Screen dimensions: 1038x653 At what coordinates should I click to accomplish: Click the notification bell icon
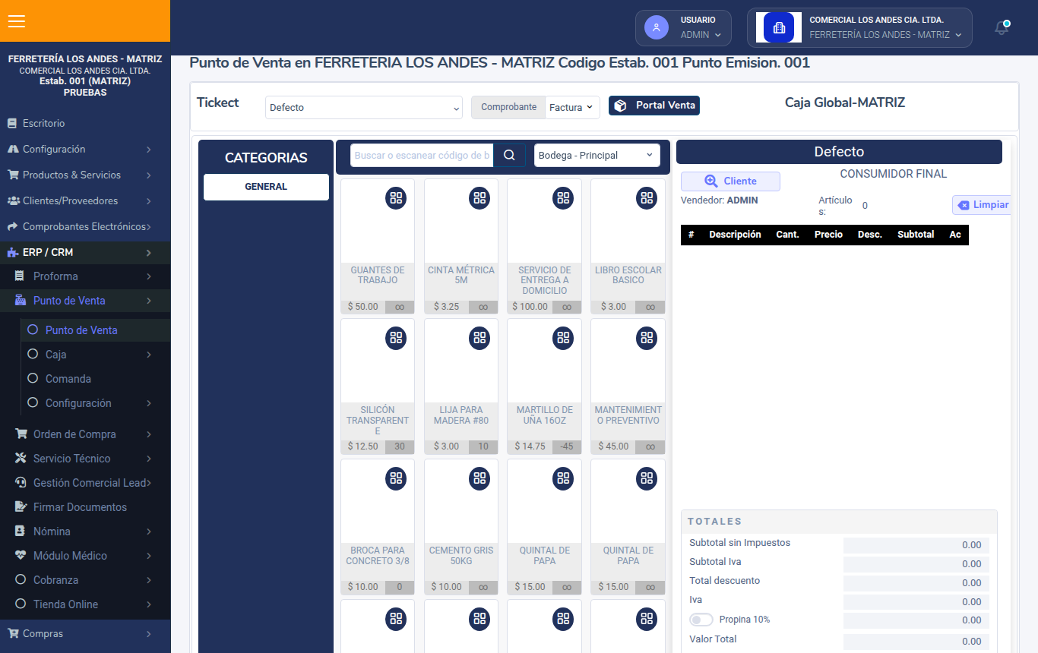pyautogui.click(x=1002, y=28)
